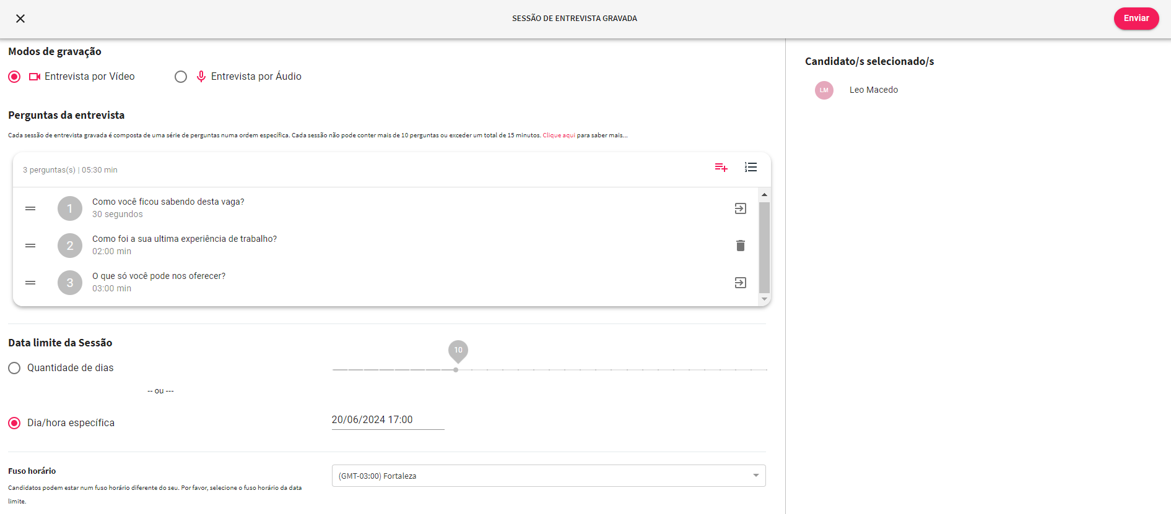The width and height of the screenshot is (1171, 514).
Task: Select Dia/hora específica radio button
Action: (x=14, y=423)
